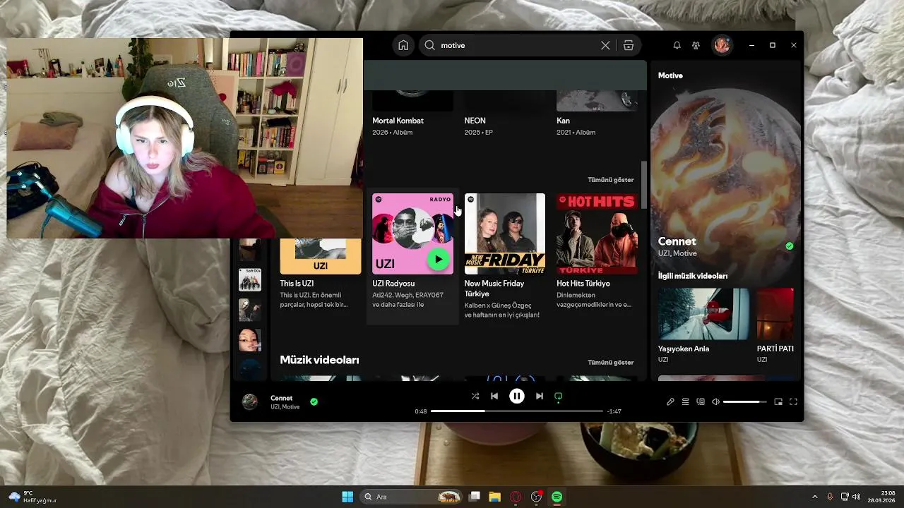Pause the current song
This screenshot has width=904, height=508.
coord(517,397)
